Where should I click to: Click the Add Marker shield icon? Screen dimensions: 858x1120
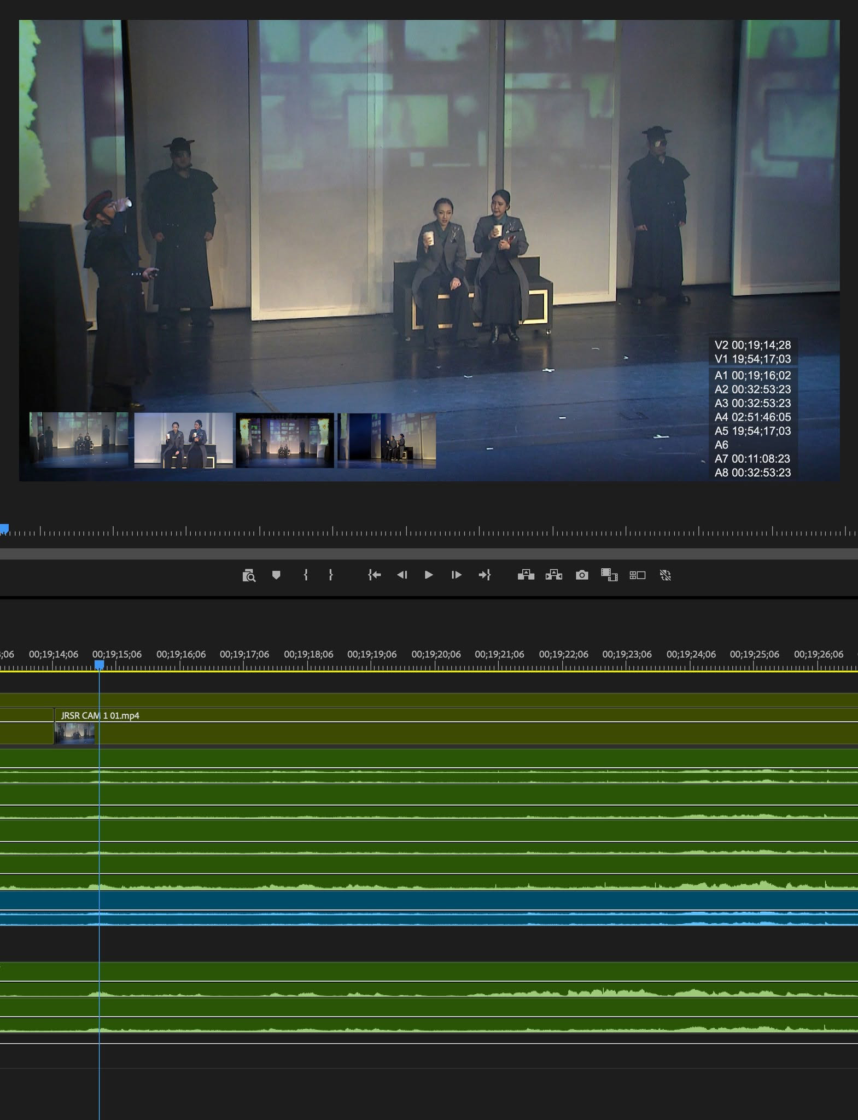tap(276, 575)
